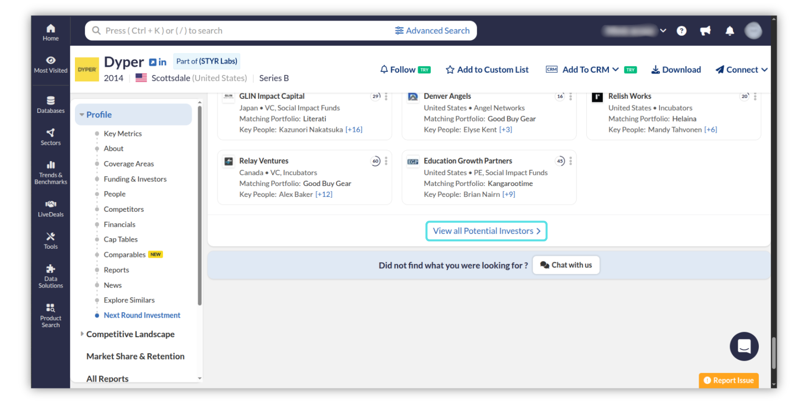Open the floating chat widget icon
Viewport: 808px width, 404px height.
[x=744, y=346]
